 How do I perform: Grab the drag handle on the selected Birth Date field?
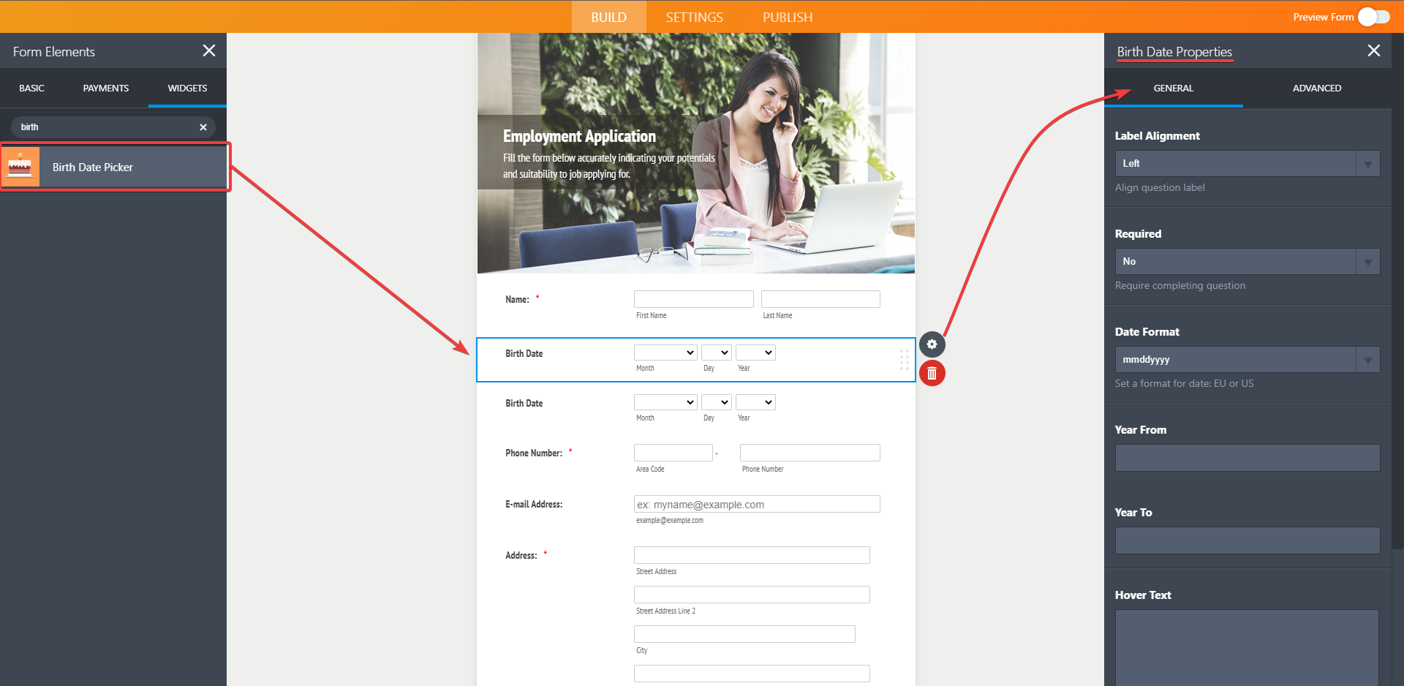coord(904,360)
